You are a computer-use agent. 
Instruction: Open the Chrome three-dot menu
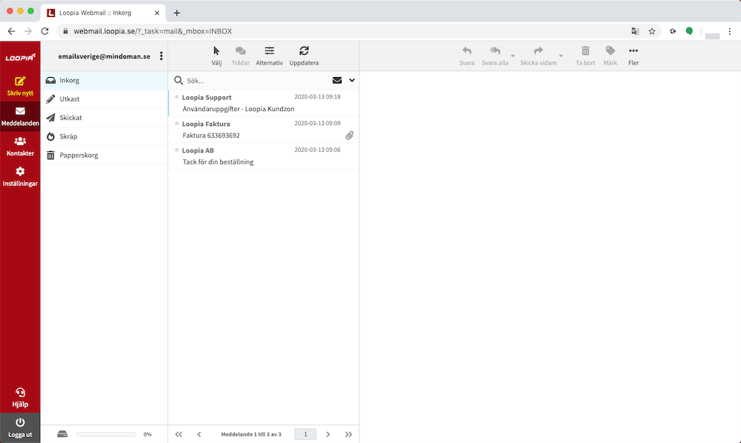point(730,31)
